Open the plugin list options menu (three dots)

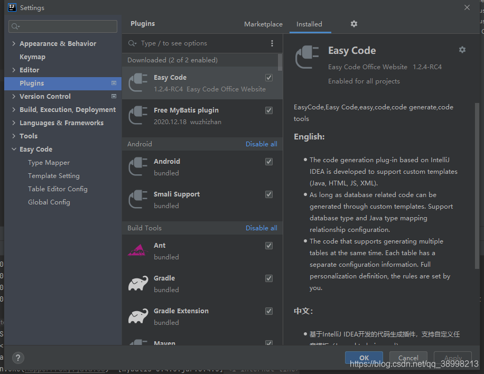(272, 43)
